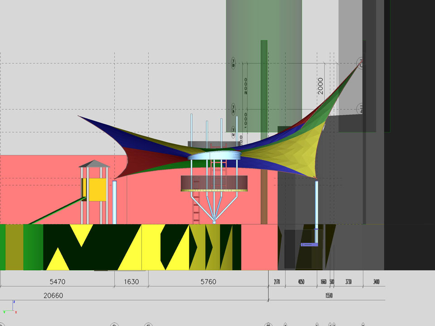Screen dimensions: 435x326
Task: Select the purple base plate of right column
Action: pos(309,244)
